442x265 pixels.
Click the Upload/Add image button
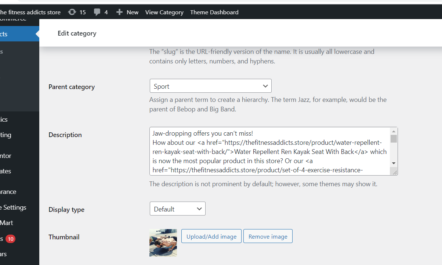pos(211,236)
